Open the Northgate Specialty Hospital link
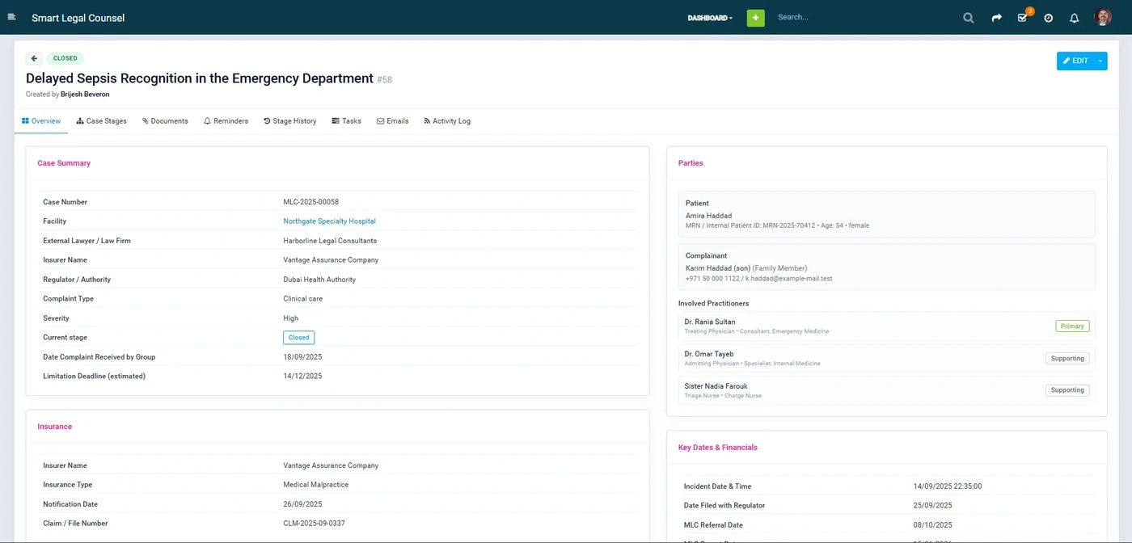 [x=329, y=221]
